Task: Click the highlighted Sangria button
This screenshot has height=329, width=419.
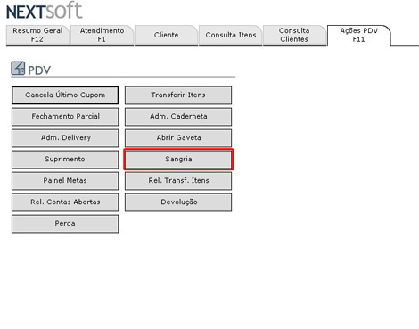Action: (x=178, y=160)
